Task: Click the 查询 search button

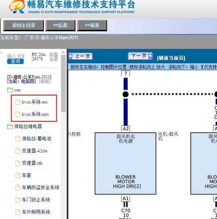Action: coord(15,61)
